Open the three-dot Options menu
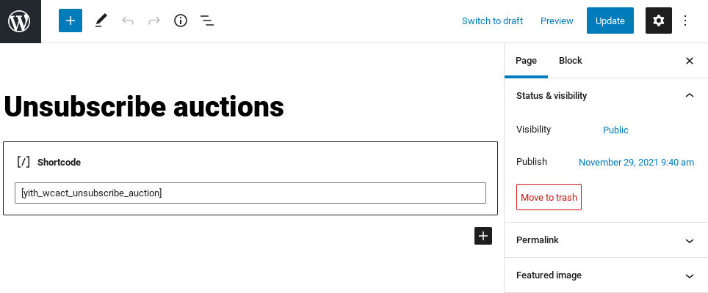Viewport: 708px width, 293px height. [685, 21]
